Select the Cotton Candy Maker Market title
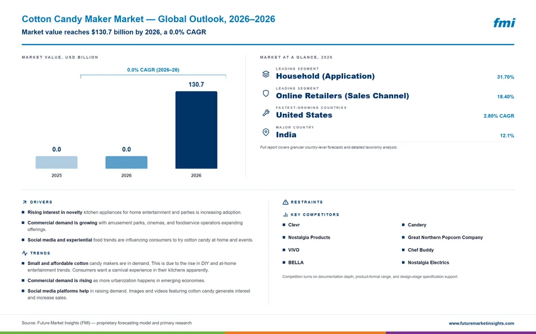Image resolution: width=536 pixels, height=334 pixels. point(148,19)
